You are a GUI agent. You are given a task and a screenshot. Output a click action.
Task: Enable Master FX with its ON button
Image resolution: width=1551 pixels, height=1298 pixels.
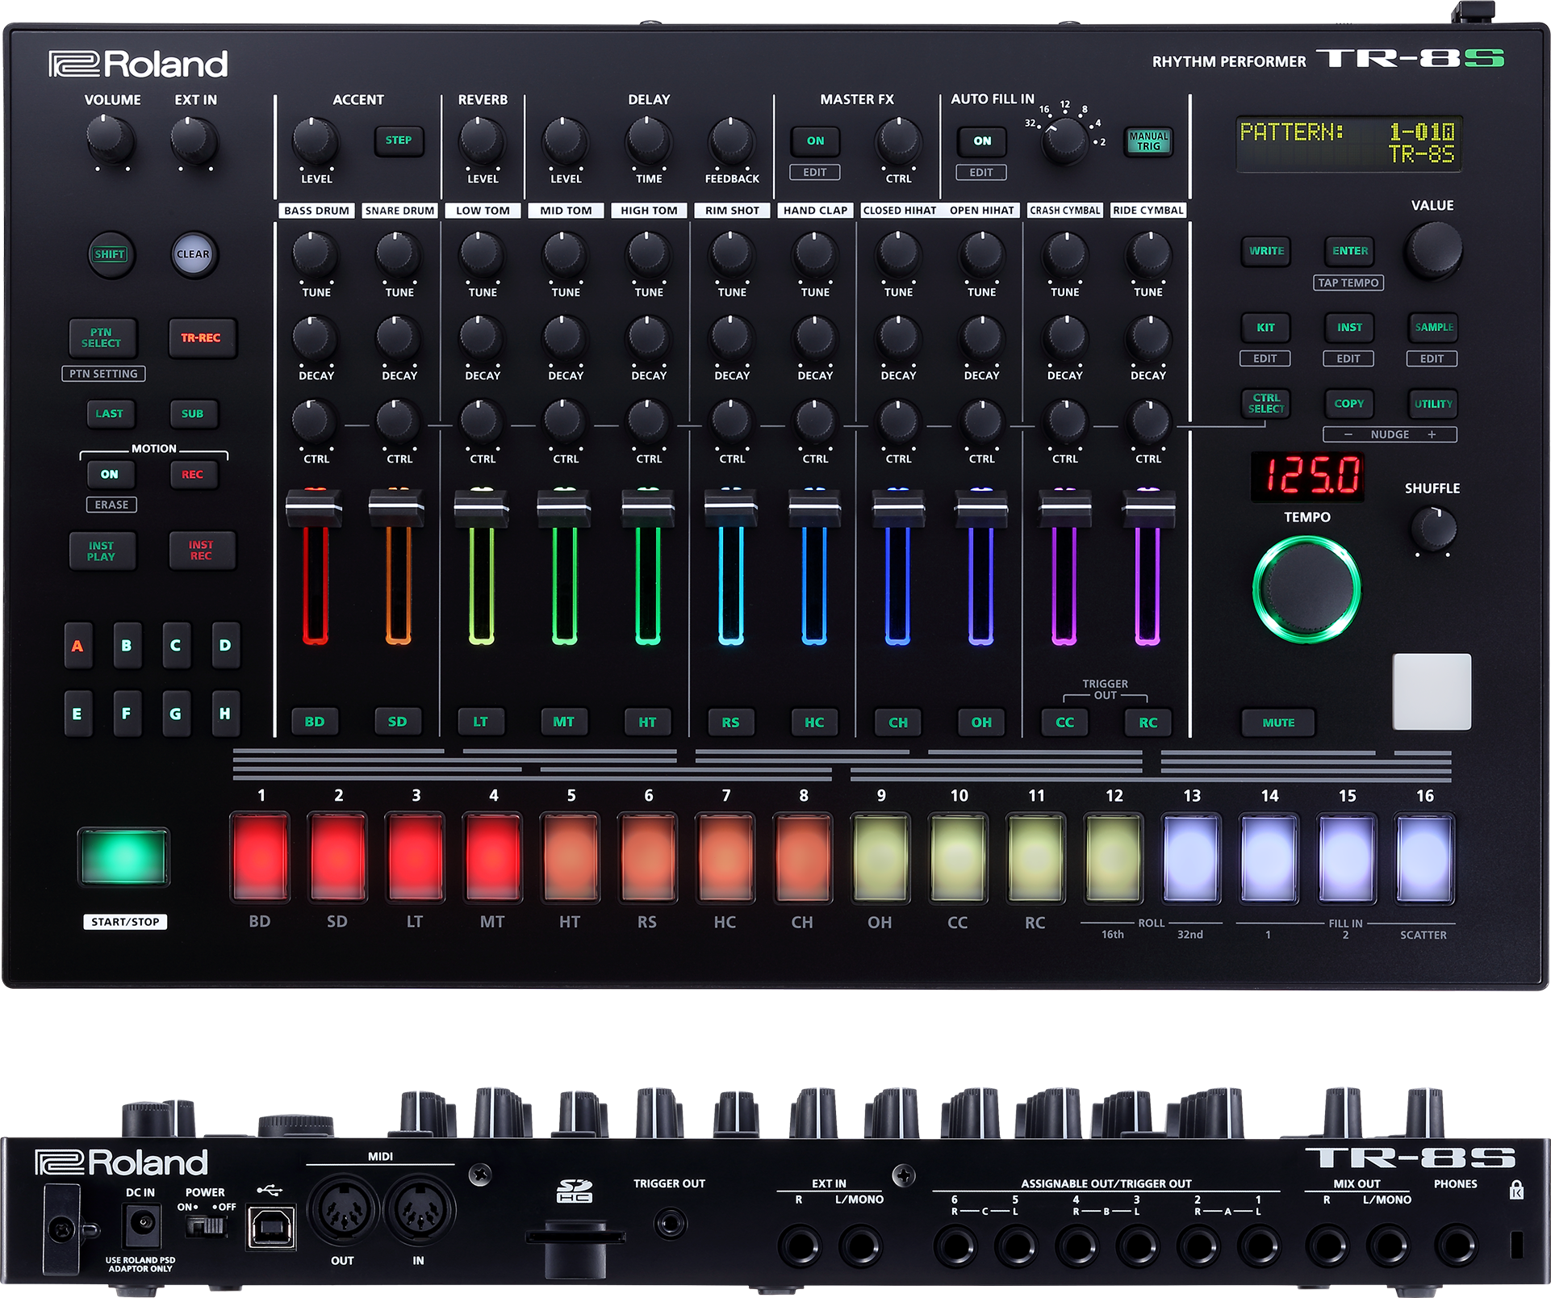click(x=815, y=140)
